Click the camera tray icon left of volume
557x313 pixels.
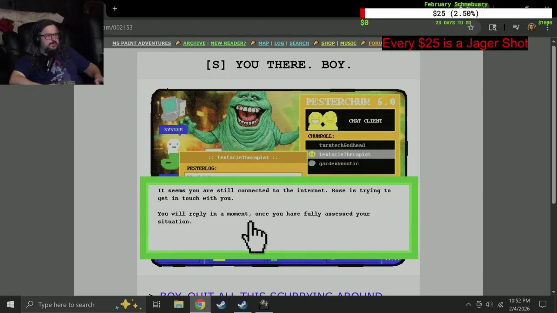coord(479,305)
